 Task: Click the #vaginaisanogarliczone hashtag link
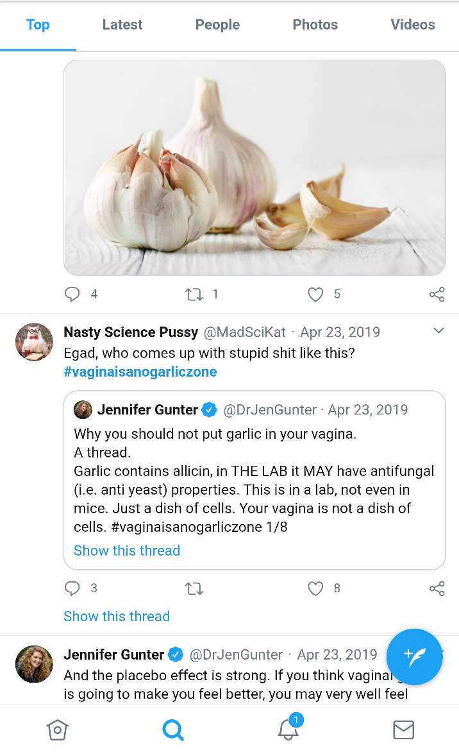point(140,372)
